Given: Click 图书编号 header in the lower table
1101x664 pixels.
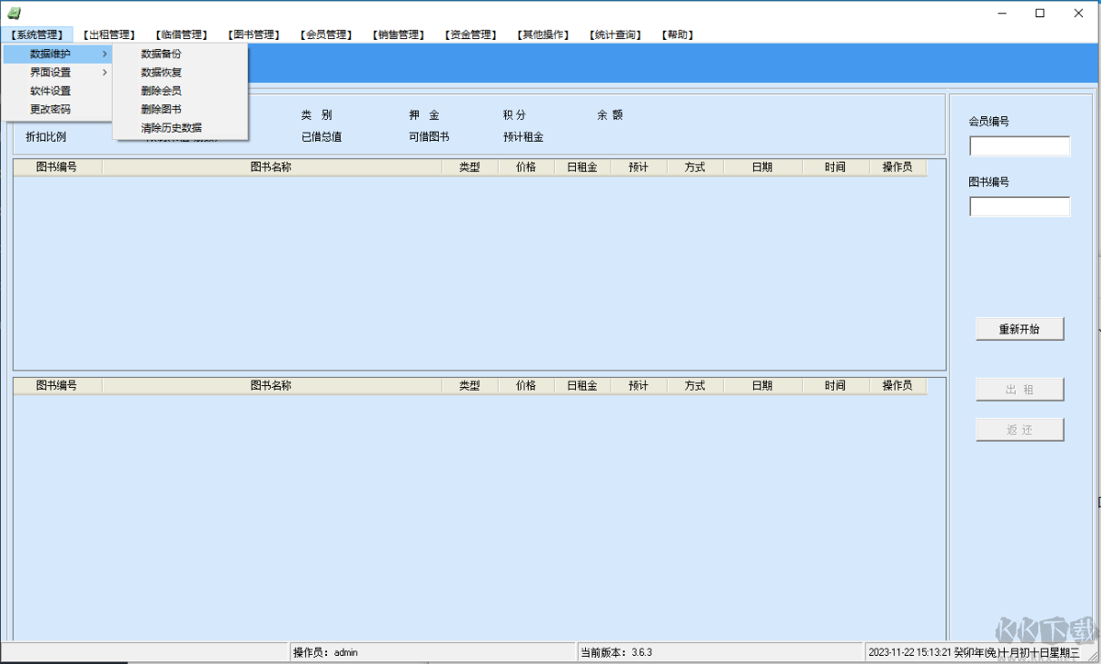Looking at the screenshot, I should pyautogui.click(x=57, y=385).
